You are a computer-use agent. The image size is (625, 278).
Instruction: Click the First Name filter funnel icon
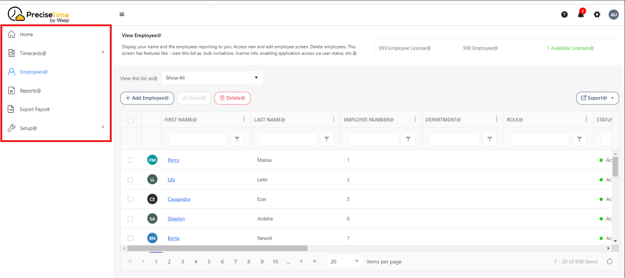(237, 139)
